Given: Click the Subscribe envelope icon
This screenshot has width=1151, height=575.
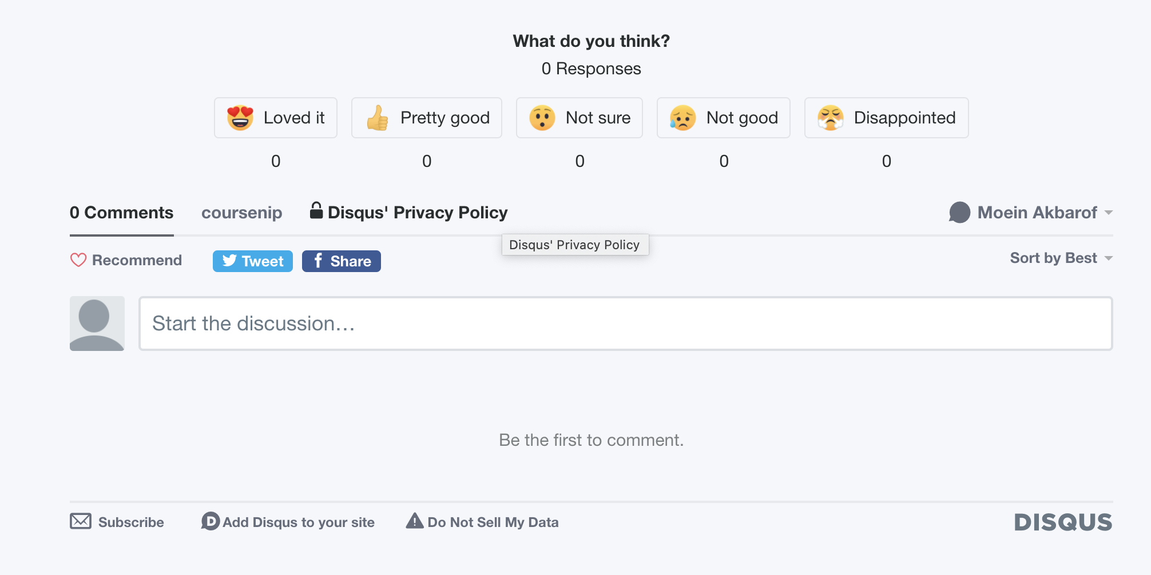Looking at the screenshot, I should click(81, 521).
